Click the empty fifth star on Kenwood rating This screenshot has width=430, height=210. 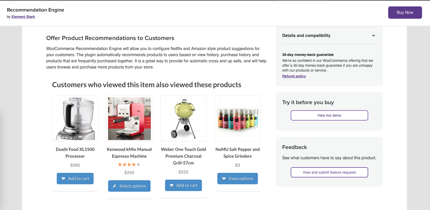pyautogui.click(x=138, y=164)
